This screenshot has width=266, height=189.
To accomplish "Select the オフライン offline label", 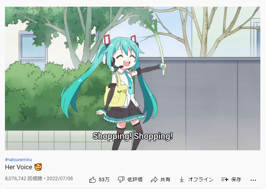I will pos(201,179).
